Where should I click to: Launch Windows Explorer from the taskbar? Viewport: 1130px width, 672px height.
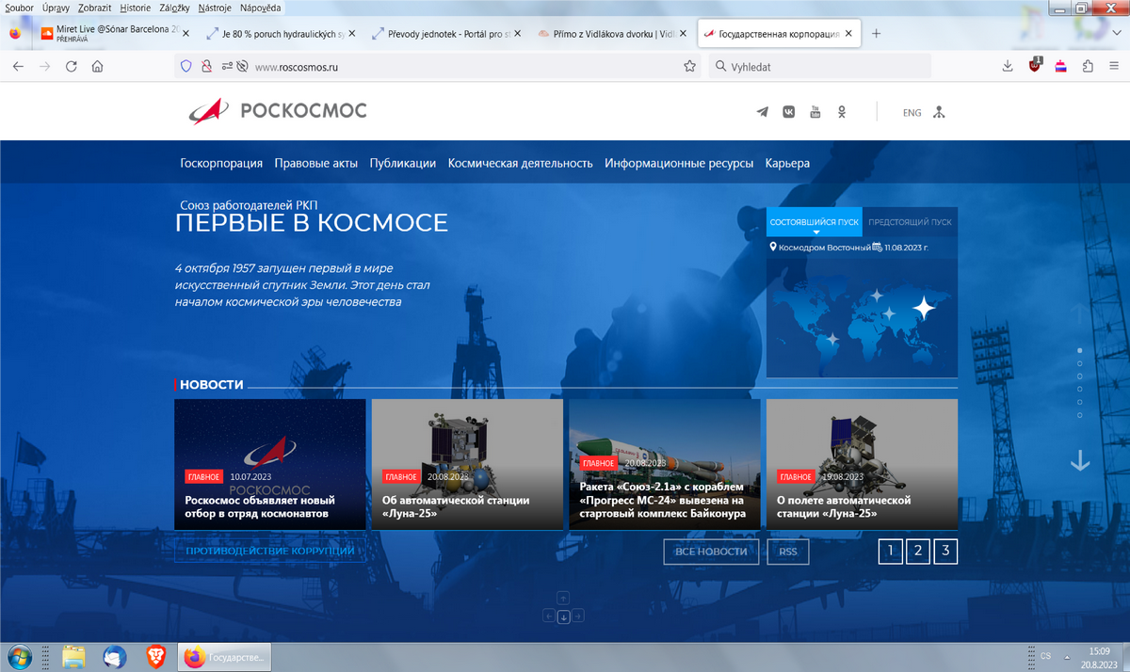(74, 656)
